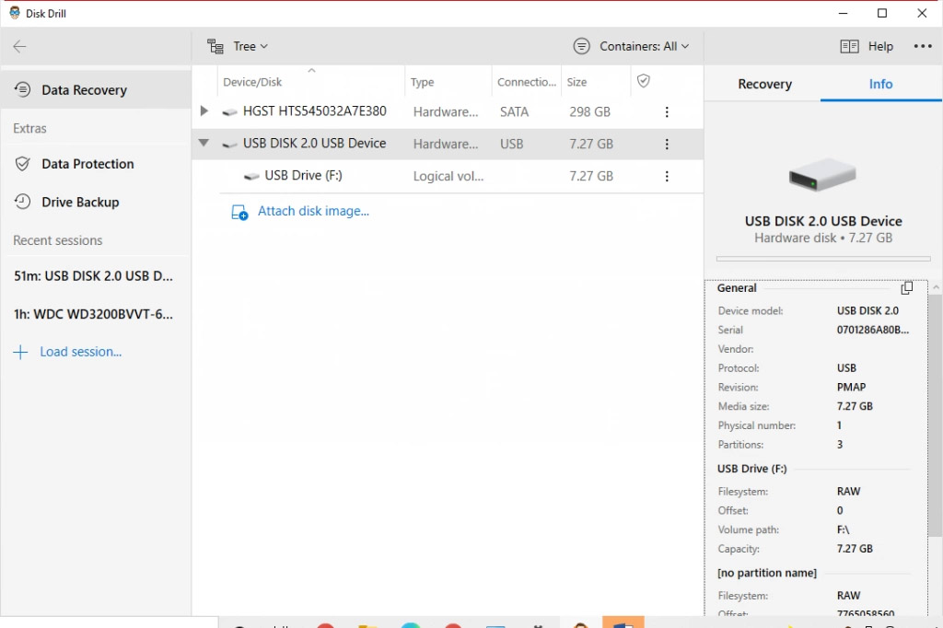Click the plus icon beside Load session

(20, 352)
